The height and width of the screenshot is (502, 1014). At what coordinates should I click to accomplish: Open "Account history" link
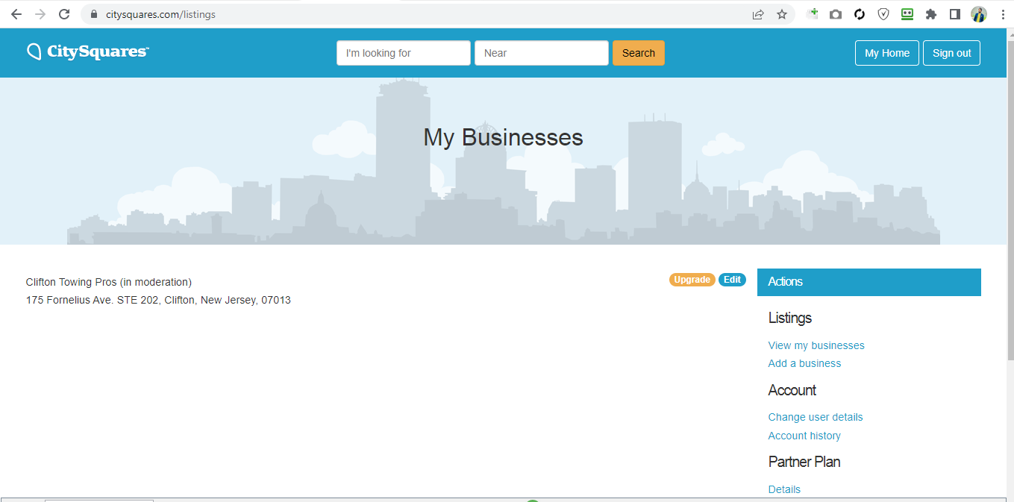(x=804, y=436)
